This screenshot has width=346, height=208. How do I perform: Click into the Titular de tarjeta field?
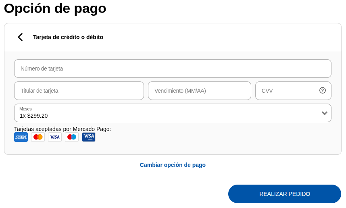pyautogui.click(x=79, y=91)
